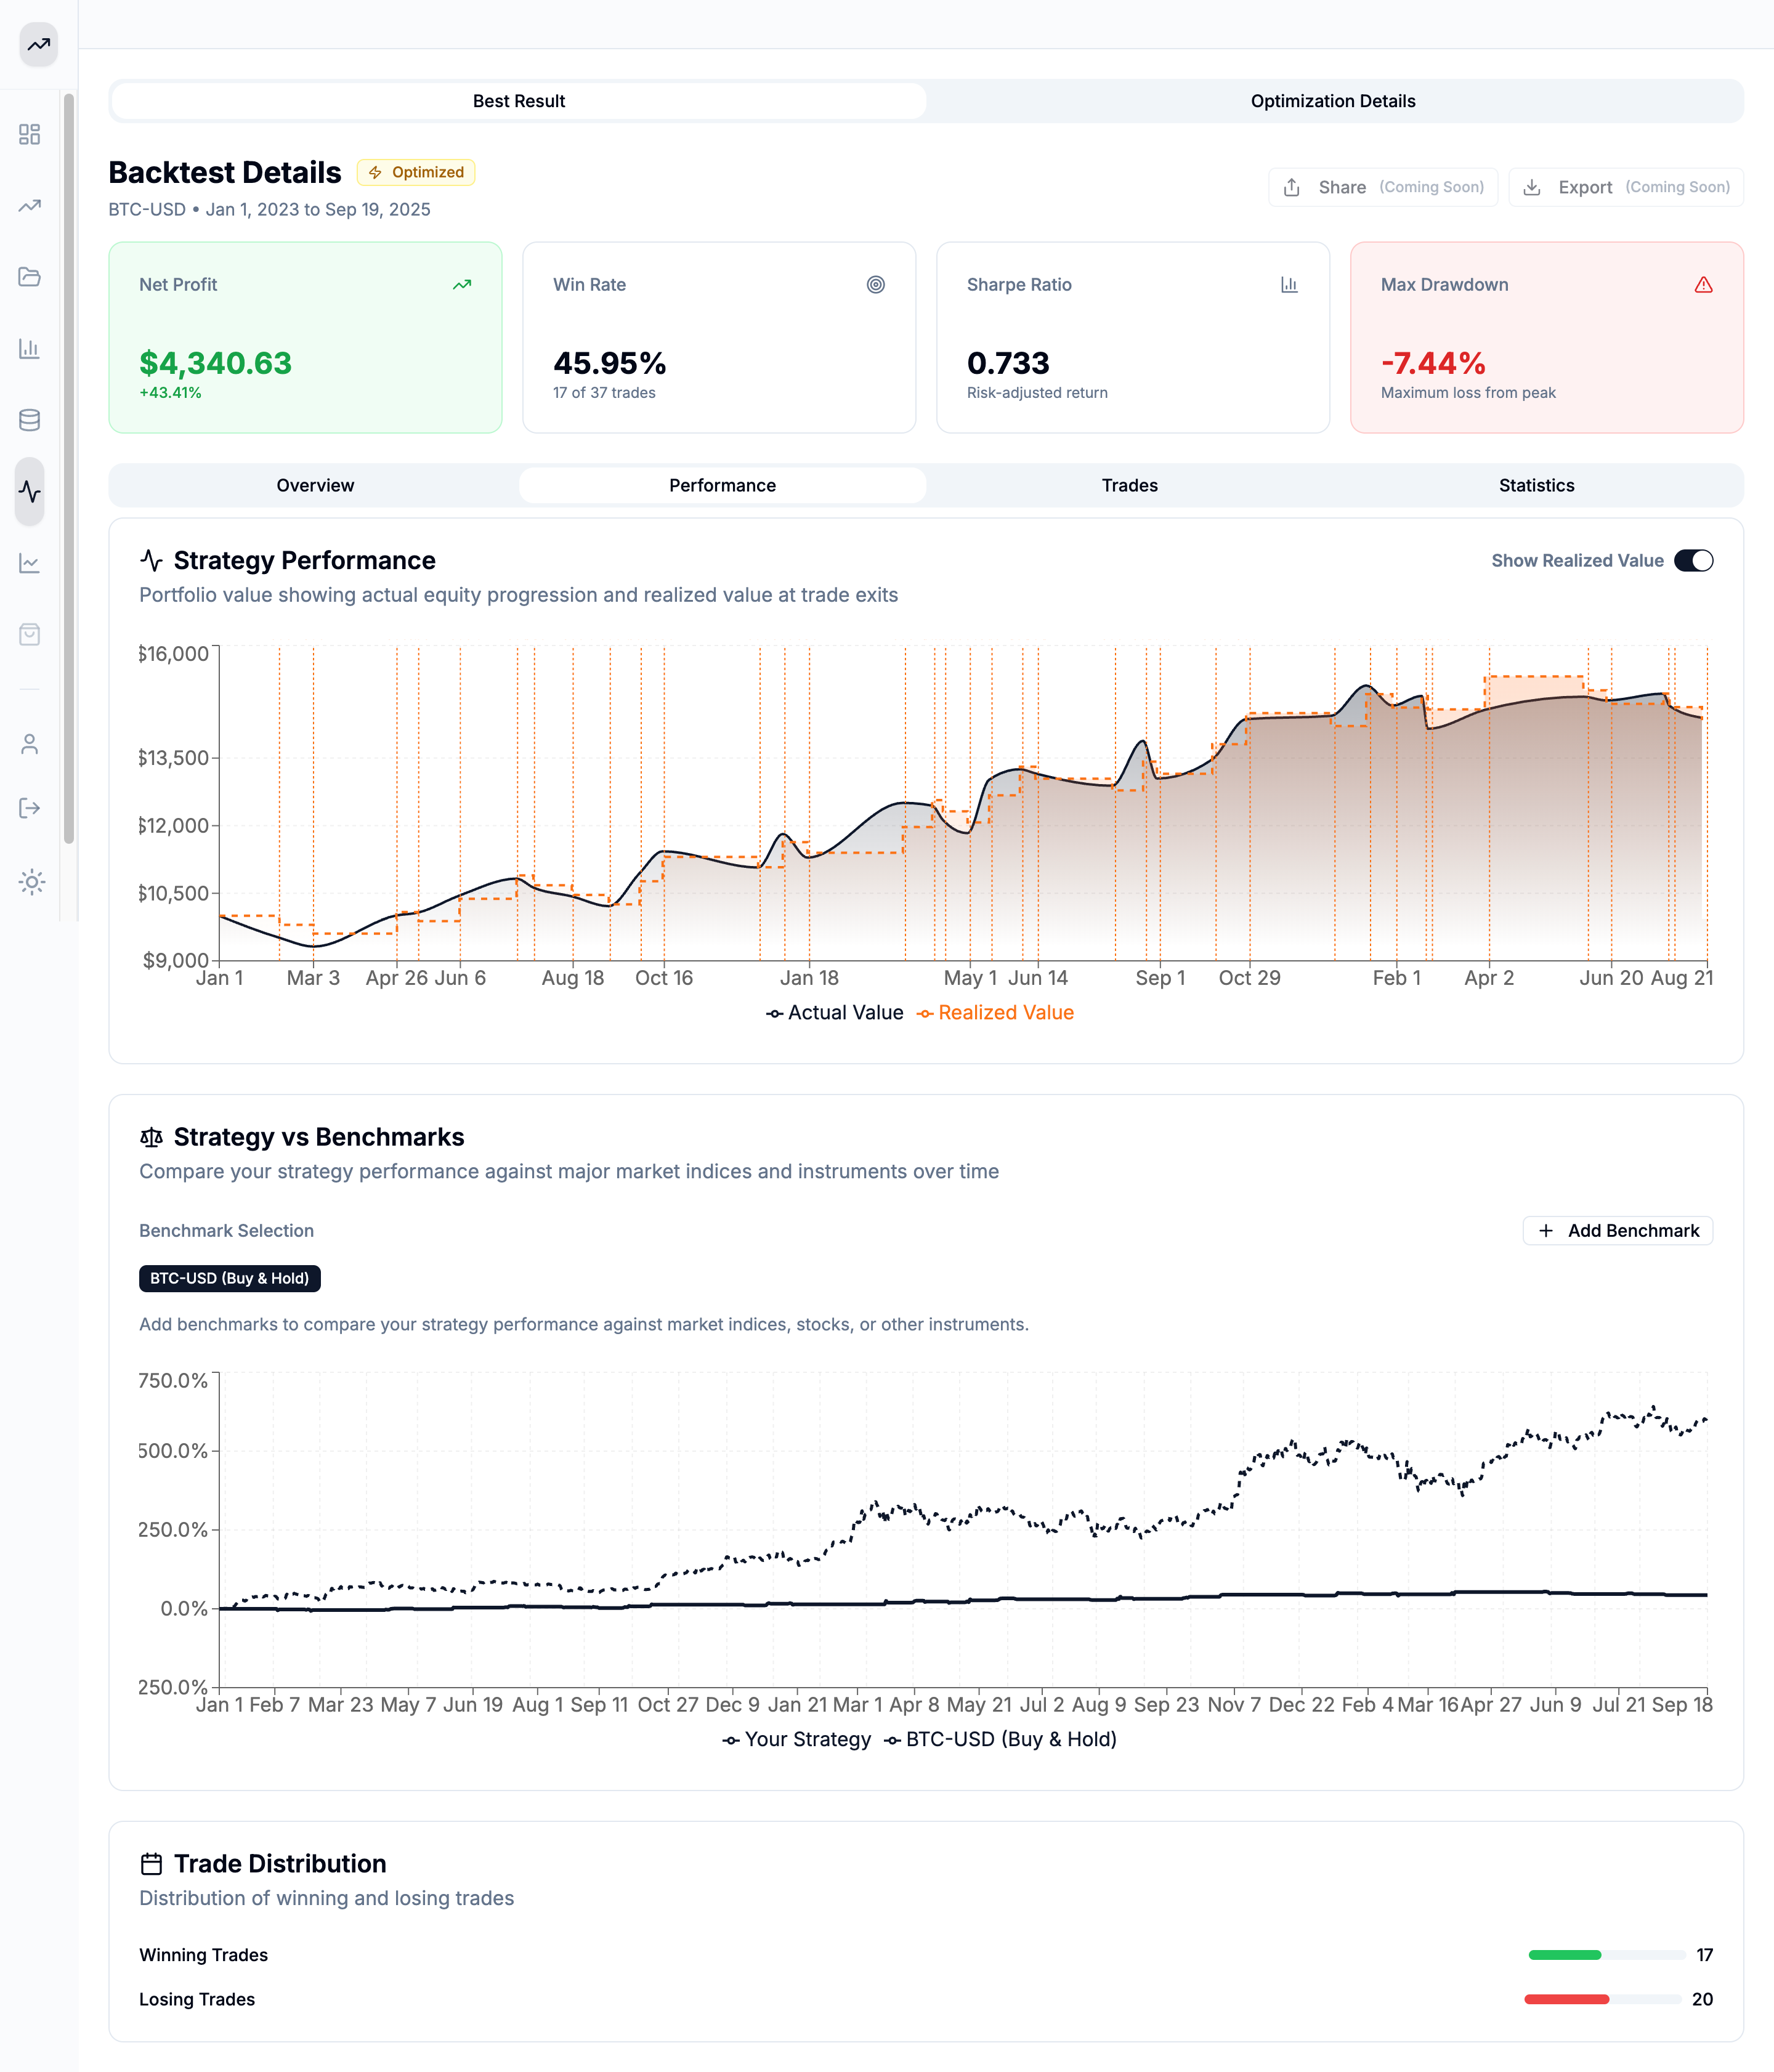Toggle Actual Value series in chart legend
The image size is (1774, 2072).
(835, 1013)
